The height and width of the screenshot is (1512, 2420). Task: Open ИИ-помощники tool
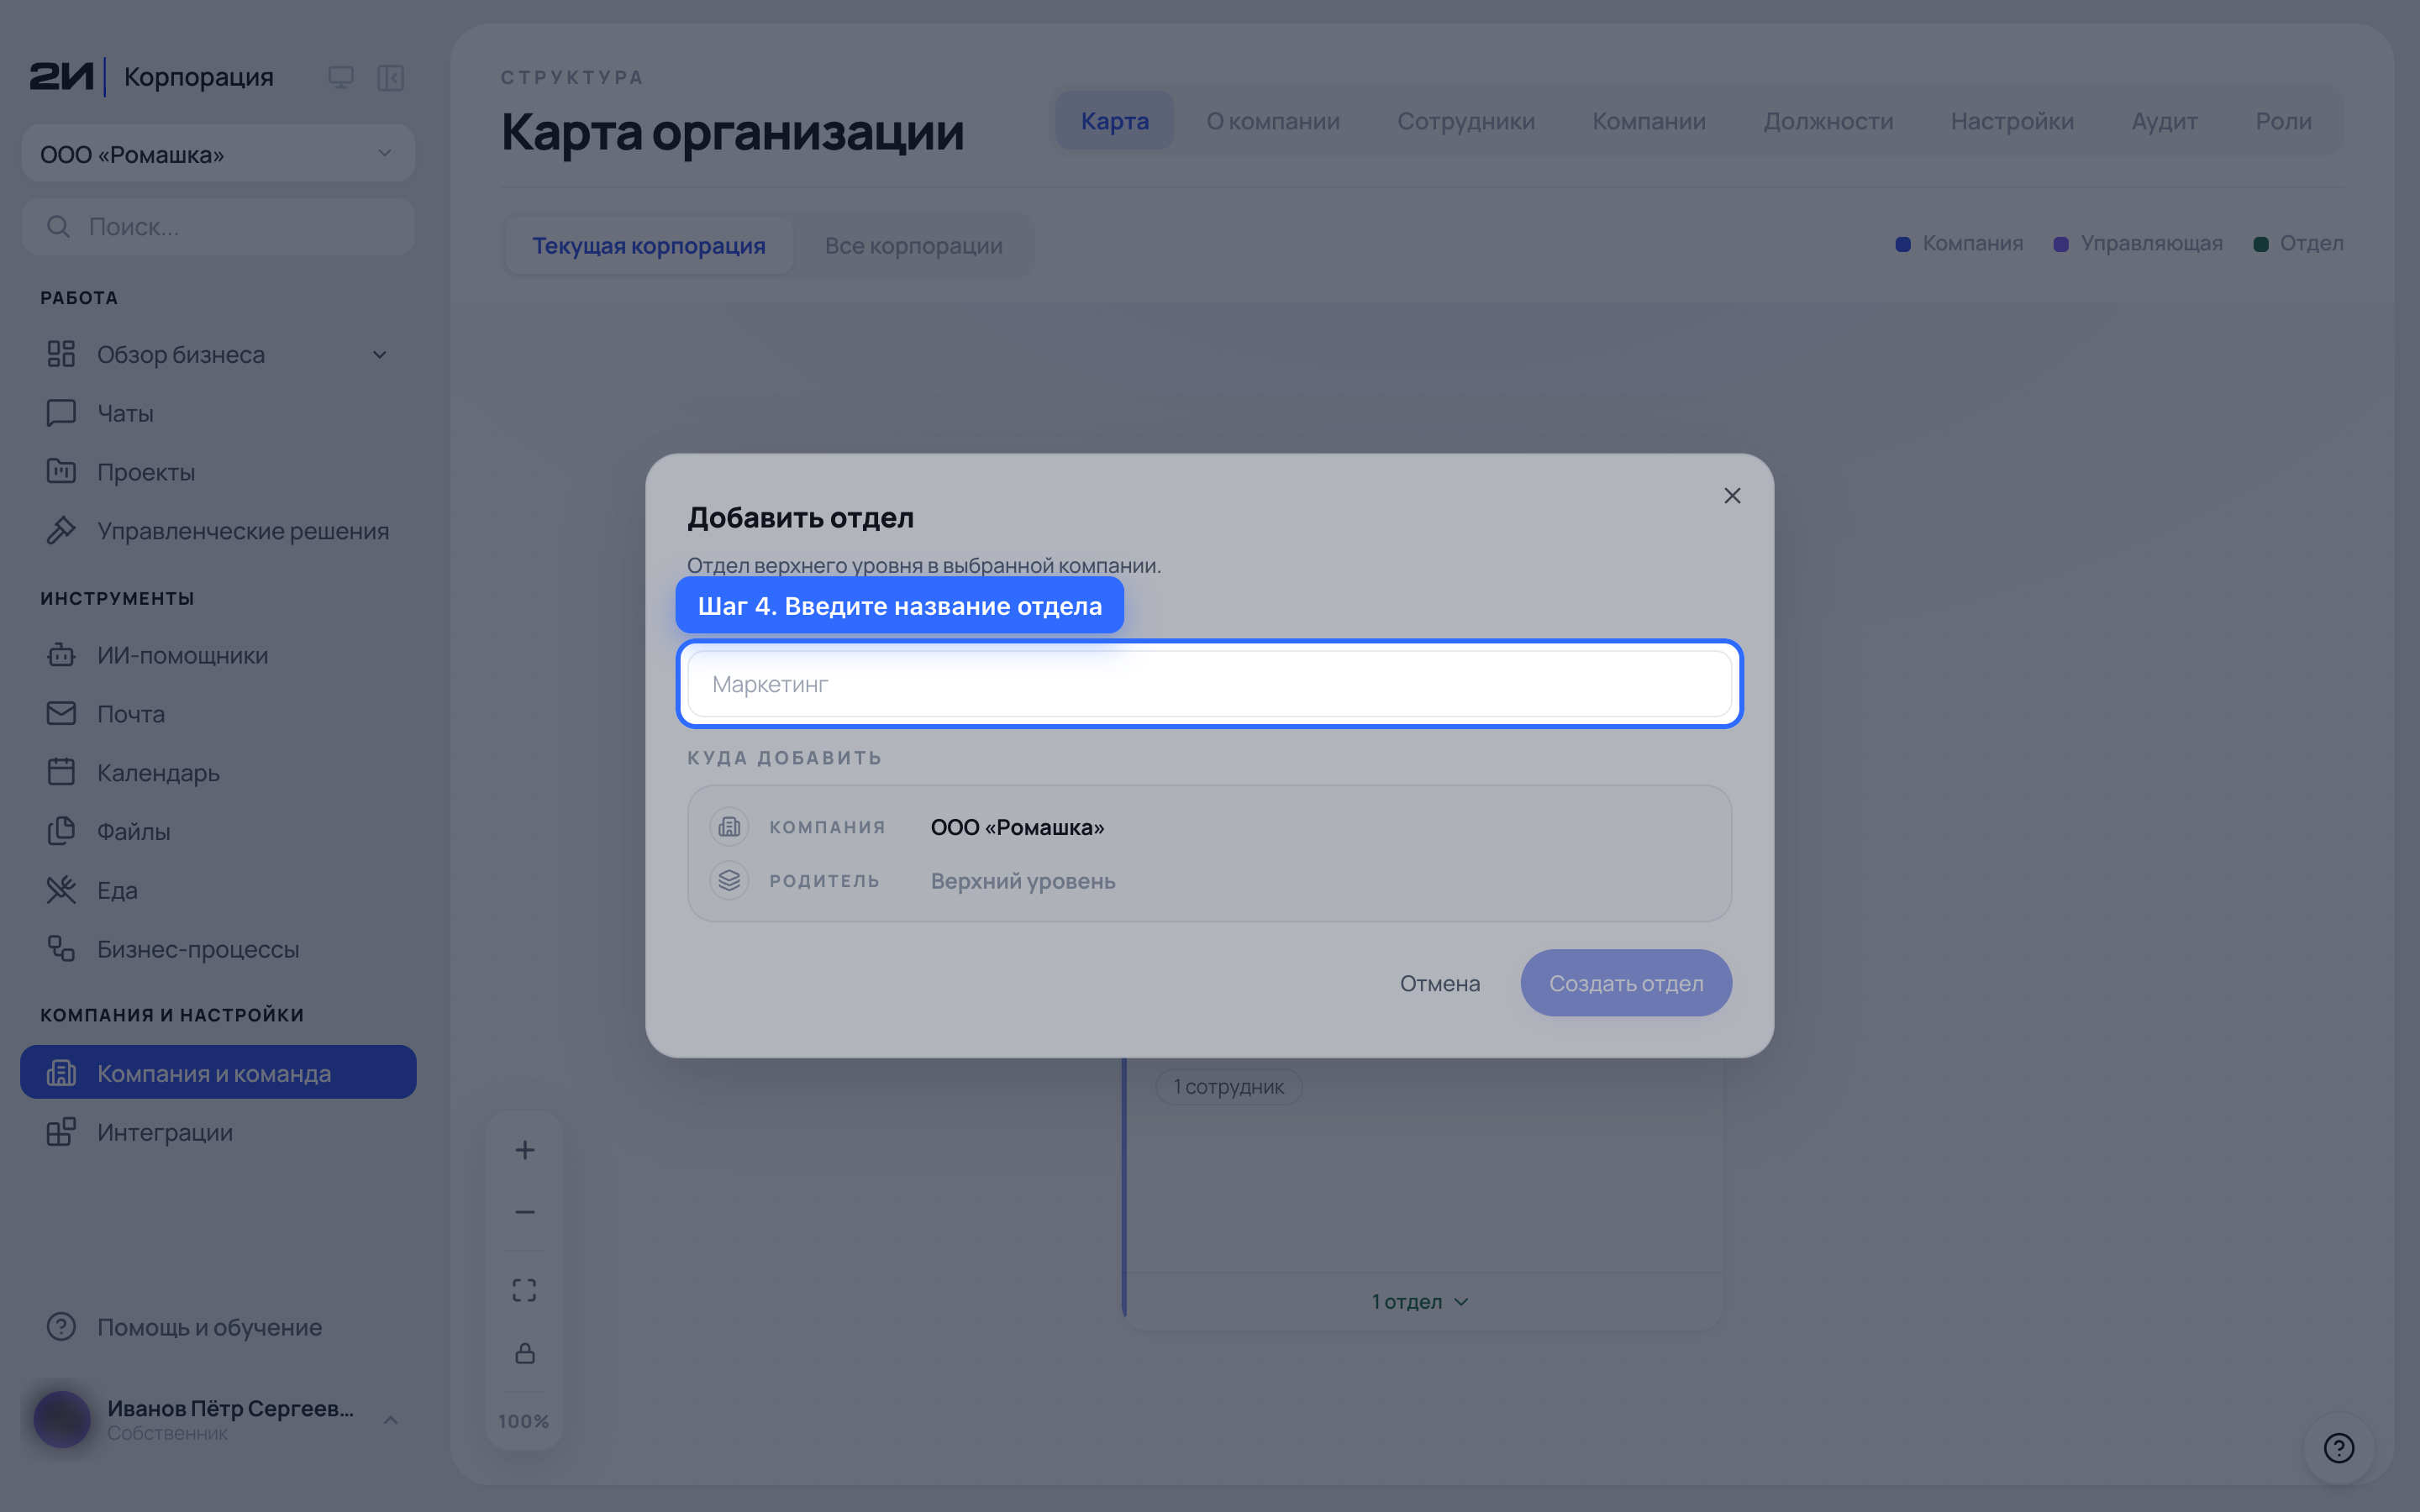pos(218,655)
